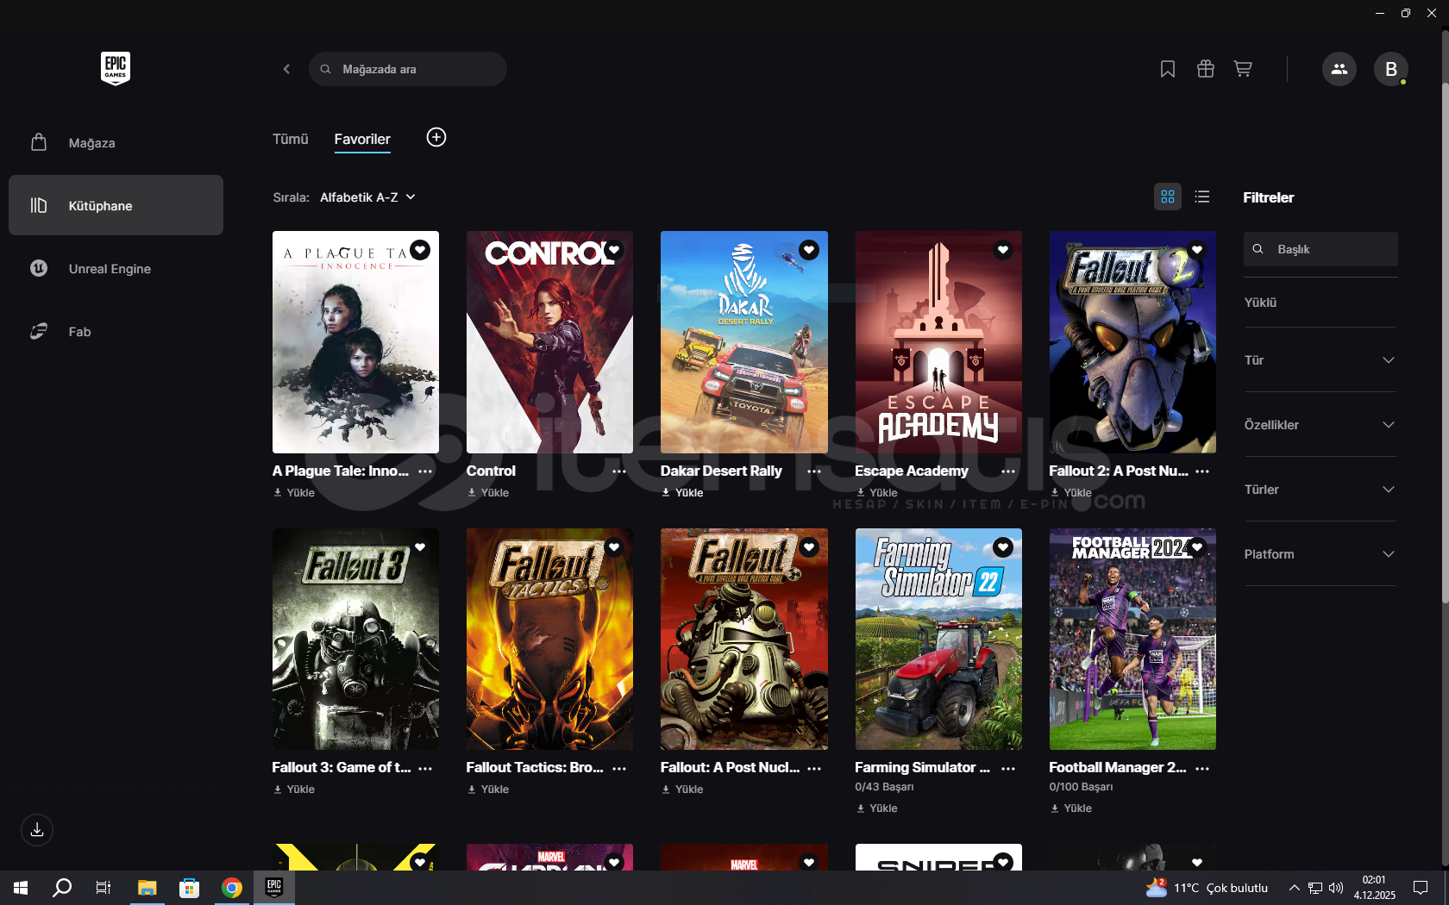Open more options for Farming Simulator
The width and height of the screenshot is (1449, 905).
[x=1008, y=768]
